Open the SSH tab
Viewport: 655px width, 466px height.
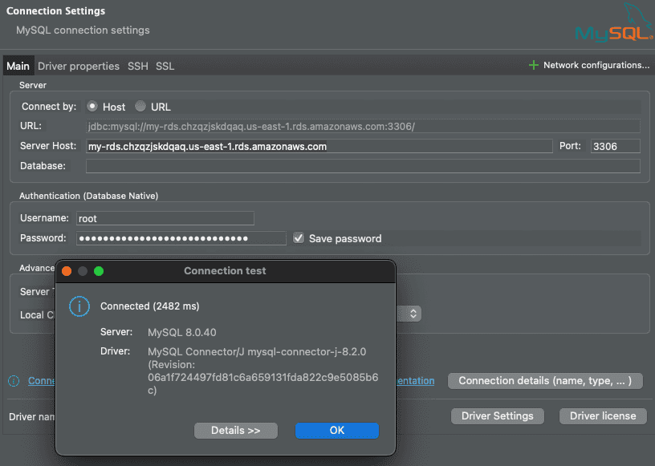coord(138,66)
